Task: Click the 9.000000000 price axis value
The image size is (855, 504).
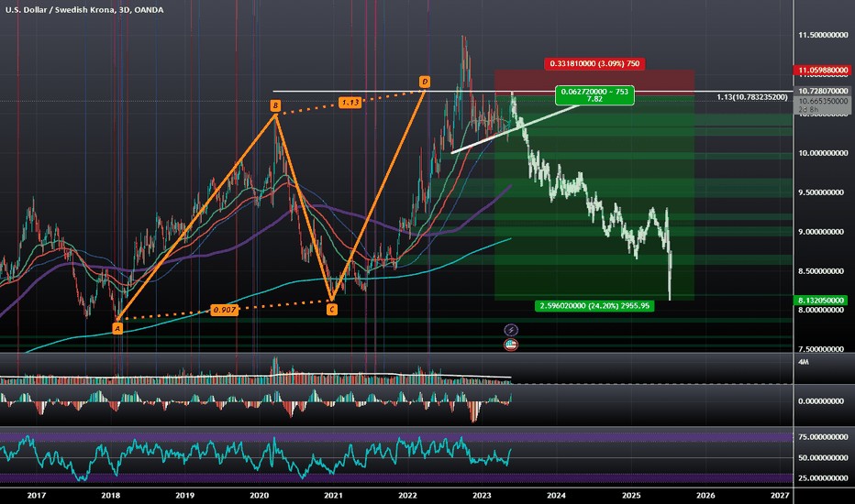Action: pos(821,232)
